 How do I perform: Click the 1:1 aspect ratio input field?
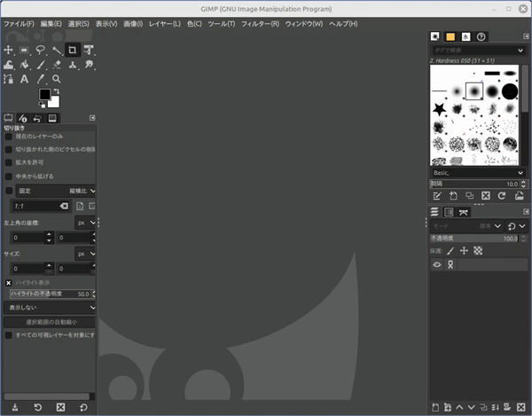tap(35, 206)
